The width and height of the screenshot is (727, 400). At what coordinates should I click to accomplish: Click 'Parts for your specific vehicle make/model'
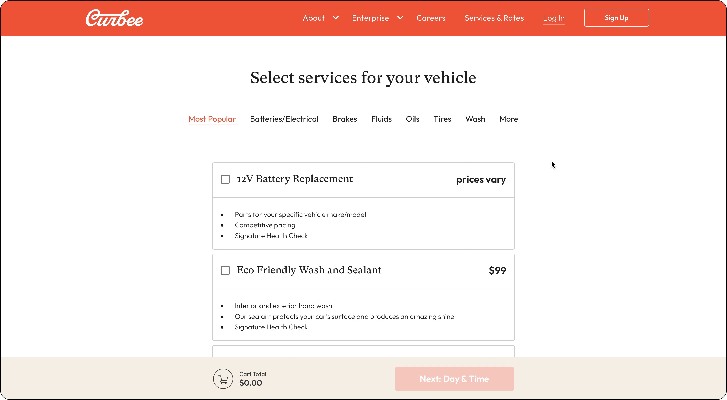tap(300, 215)
